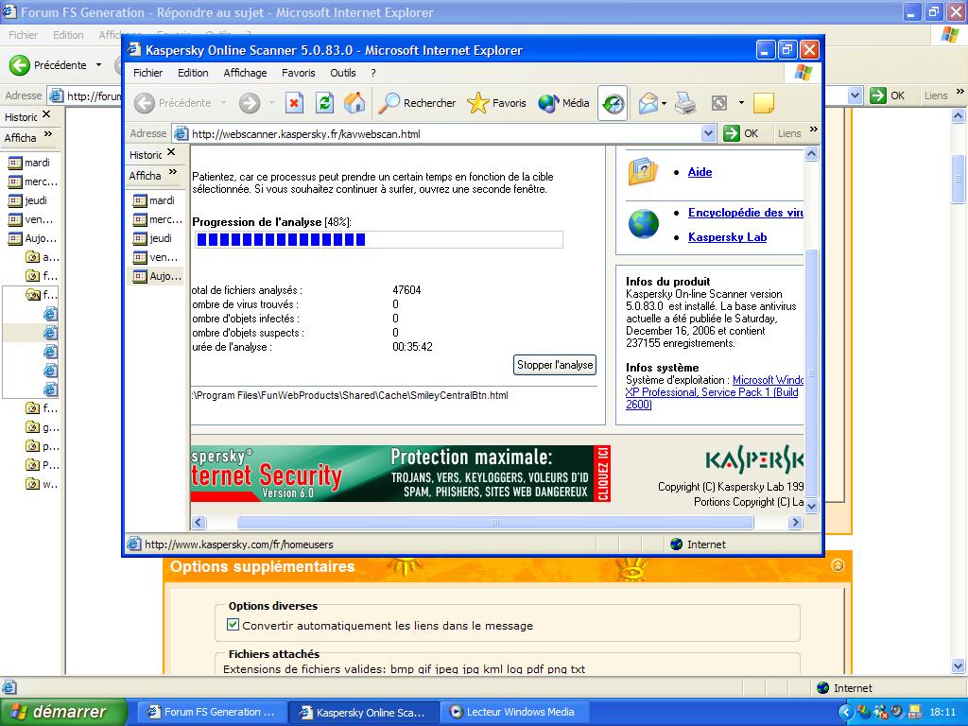Click Kaspersky Internet Security banner ad
The width and height of the screenshot is (968, 726).
[401, 474]
